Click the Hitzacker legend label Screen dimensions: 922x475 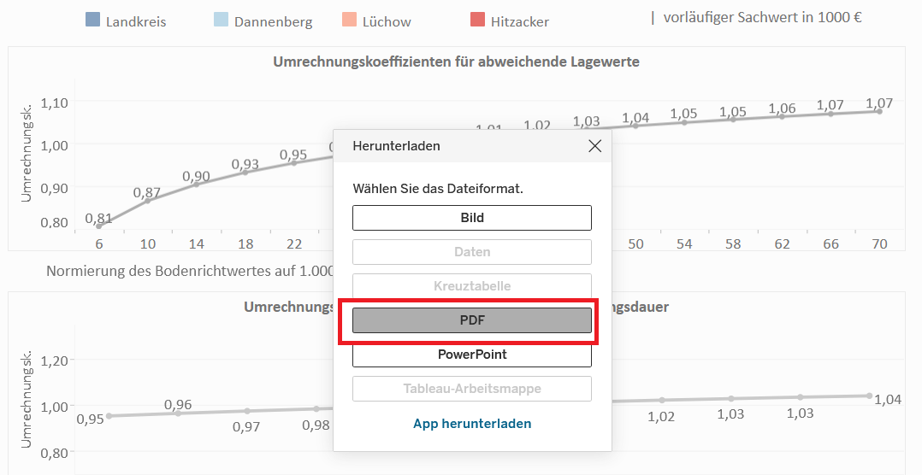[x=520, y=21]
